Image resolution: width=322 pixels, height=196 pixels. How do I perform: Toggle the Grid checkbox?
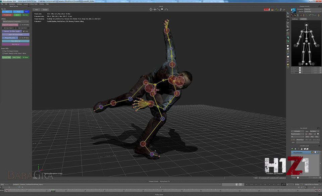click(24, 31)
